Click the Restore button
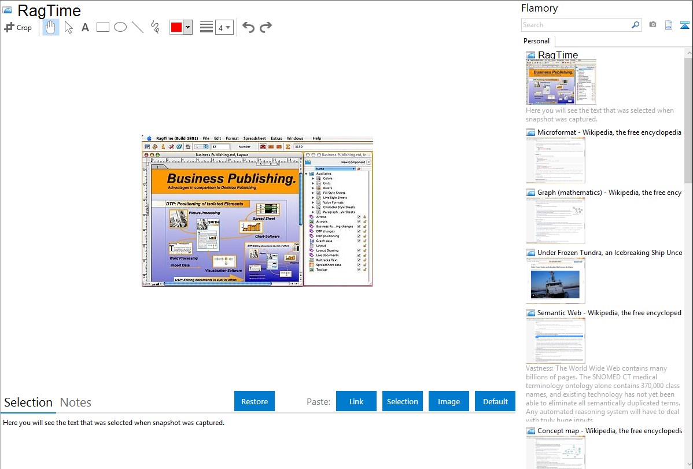Screen dimensions: 693x469 pos(255,401)
